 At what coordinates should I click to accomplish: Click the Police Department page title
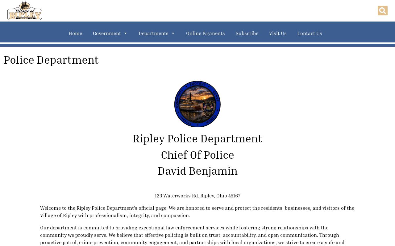[51, 60]
